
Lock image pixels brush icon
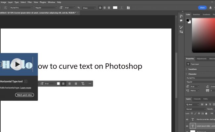[195, 114]
